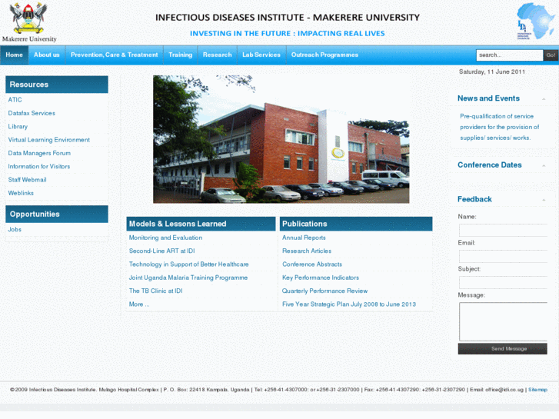This screenshot has height=419, width=559.
Task: Open Second-Line ART at IDI link
Action: [161, 251]
